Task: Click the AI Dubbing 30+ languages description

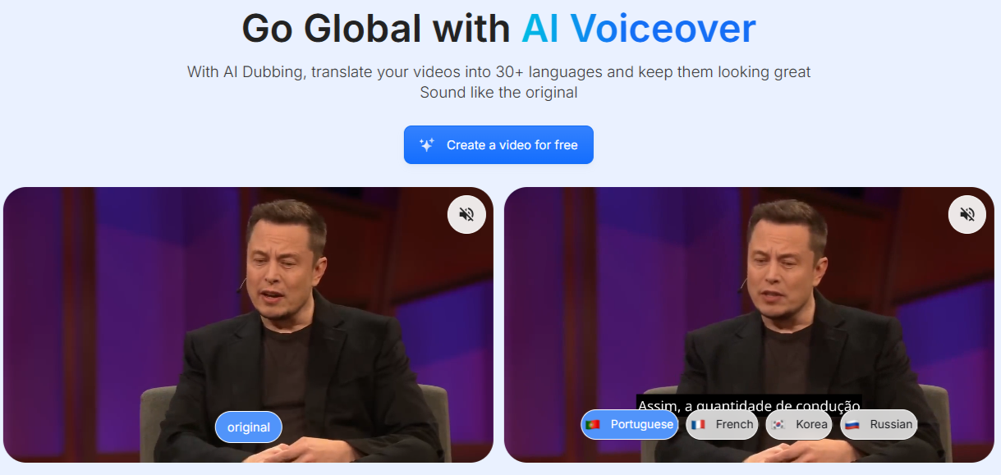Action: click(x=498, y=72)
